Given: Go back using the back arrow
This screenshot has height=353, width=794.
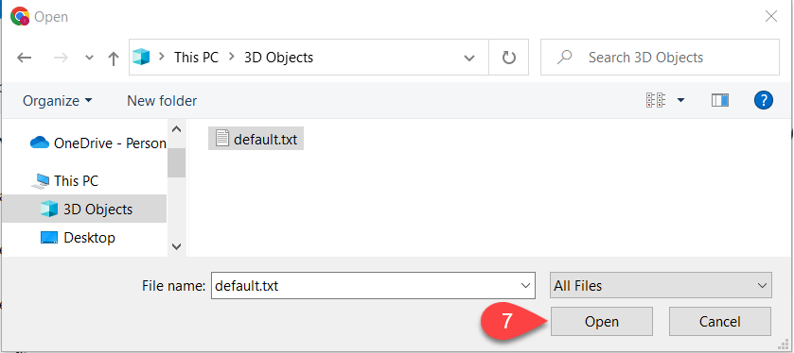Looking at the screenshot, I should pos(24,58).
